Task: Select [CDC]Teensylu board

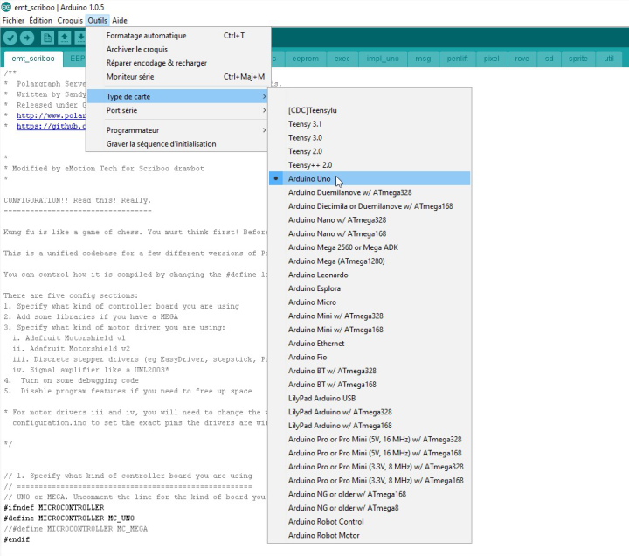Action: (x=370, y=110)
